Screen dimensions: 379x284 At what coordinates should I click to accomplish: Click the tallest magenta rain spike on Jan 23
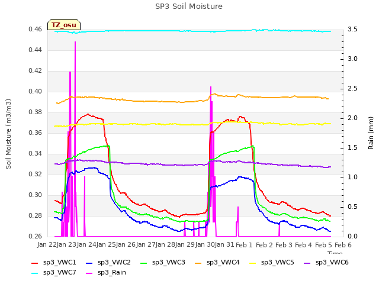pyautogui.click(x=75, y=42)
